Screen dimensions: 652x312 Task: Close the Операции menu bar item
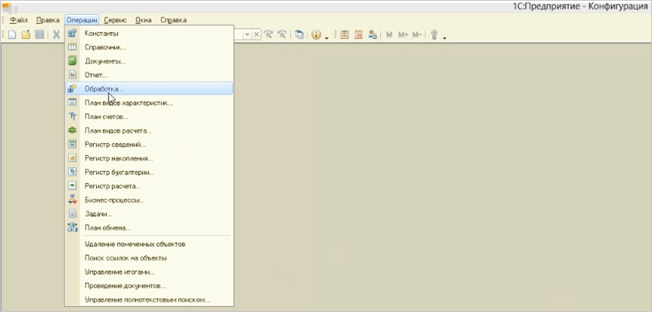[x=82, y=20]
